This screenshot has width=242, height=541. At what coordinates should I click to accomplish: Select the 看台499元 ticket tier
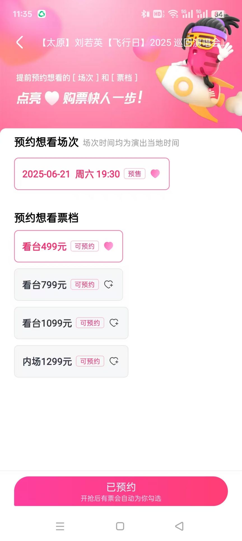[x=45, y=247]
